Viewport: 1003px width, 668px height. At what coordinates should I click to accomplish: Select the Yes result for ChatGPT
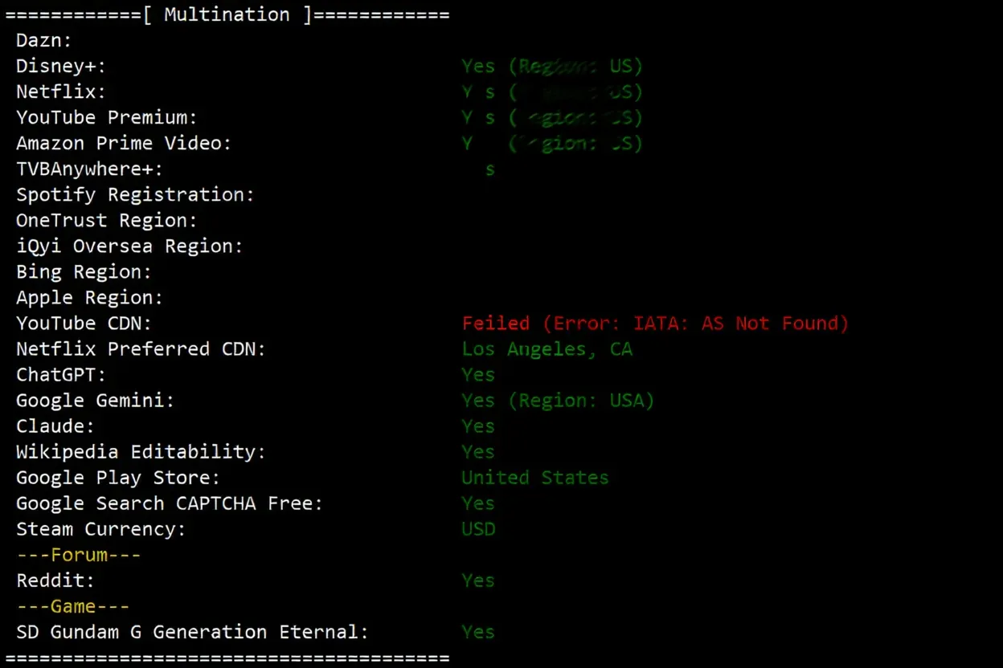point(478,374)
